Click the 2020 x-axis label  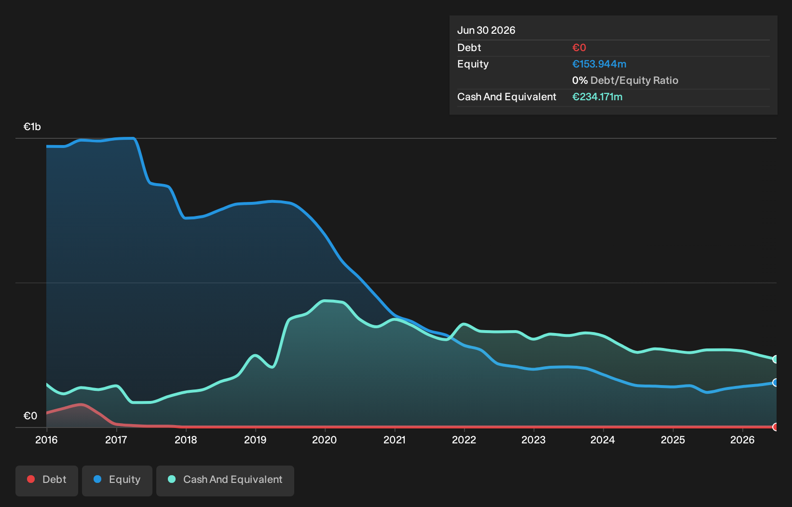click(325, 440)
